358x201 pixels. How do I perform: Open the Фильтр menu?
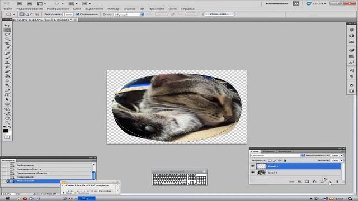113,9
